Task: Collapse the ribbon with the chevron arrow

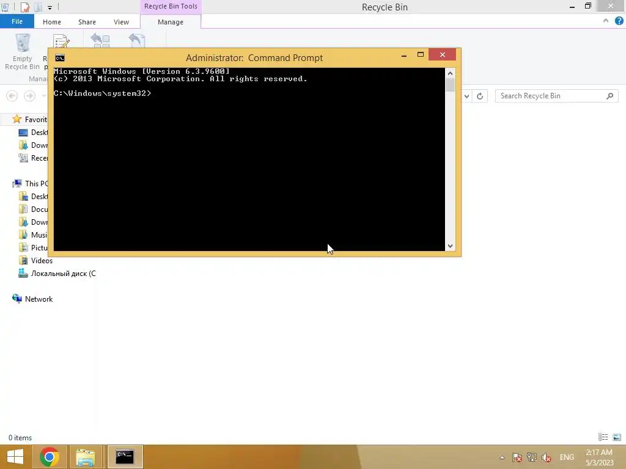Action: (606, 21)
